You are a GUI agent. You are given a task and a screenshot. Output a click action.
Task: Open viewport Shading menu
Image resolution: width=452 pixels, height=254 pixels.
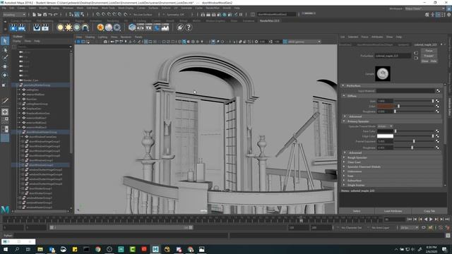[90, 37]
